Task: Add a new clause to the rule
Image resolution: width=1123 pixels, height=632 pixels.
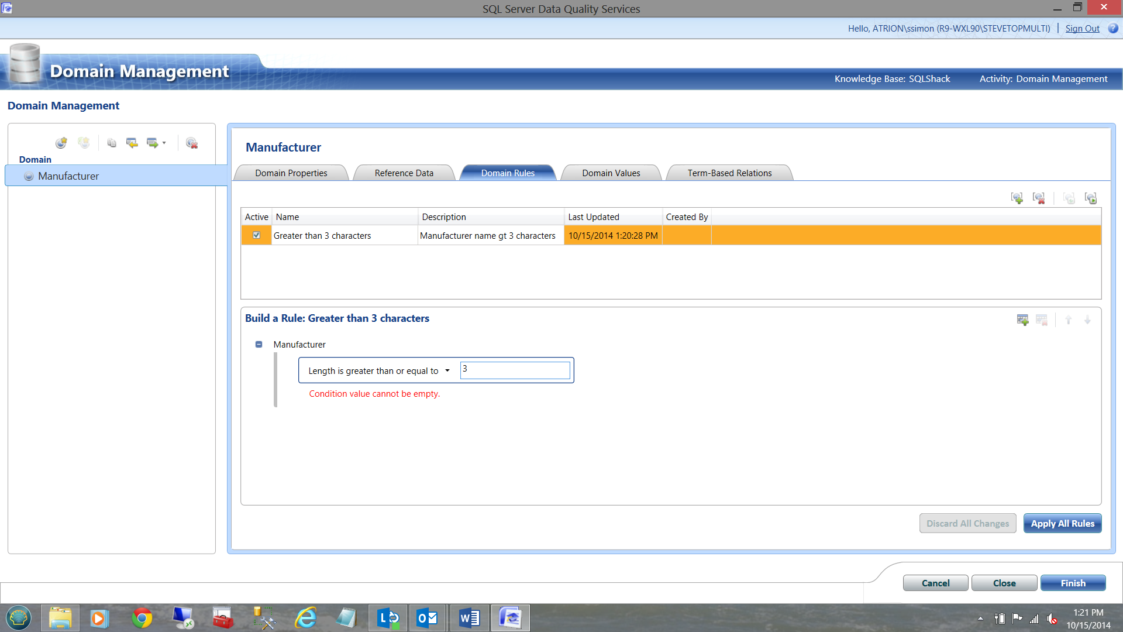Action: tap(1022, 320)
